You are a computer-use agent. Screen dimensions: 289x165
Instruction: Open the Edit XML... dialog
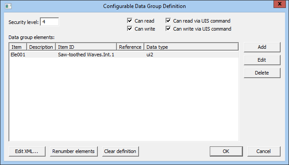pyautogui.click(x=27, y=151)
